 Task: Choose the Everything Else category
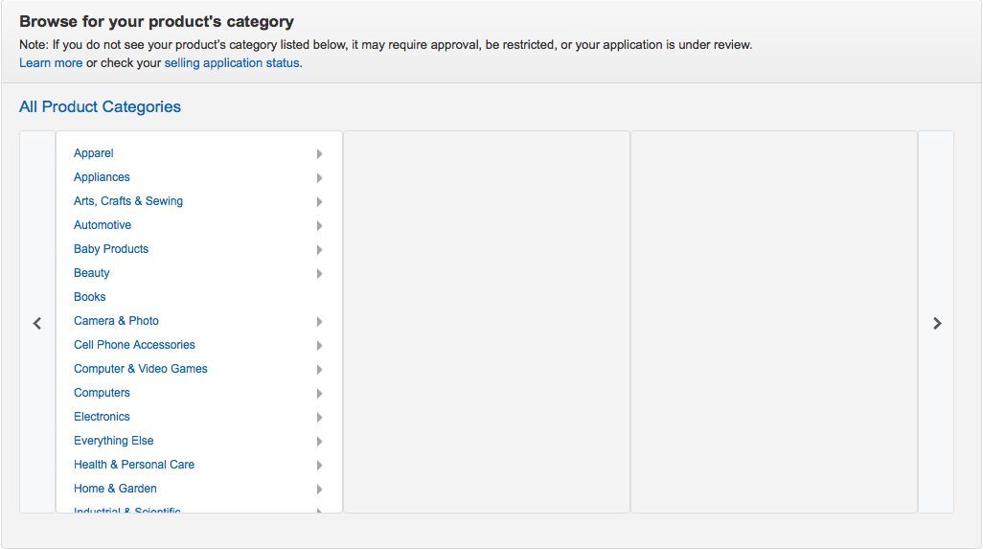(113, 441)
